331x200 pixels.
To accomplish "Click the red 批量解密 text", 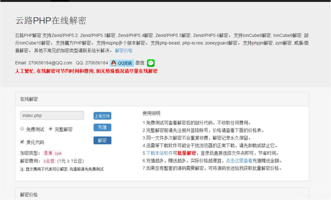I will (187, 153).
